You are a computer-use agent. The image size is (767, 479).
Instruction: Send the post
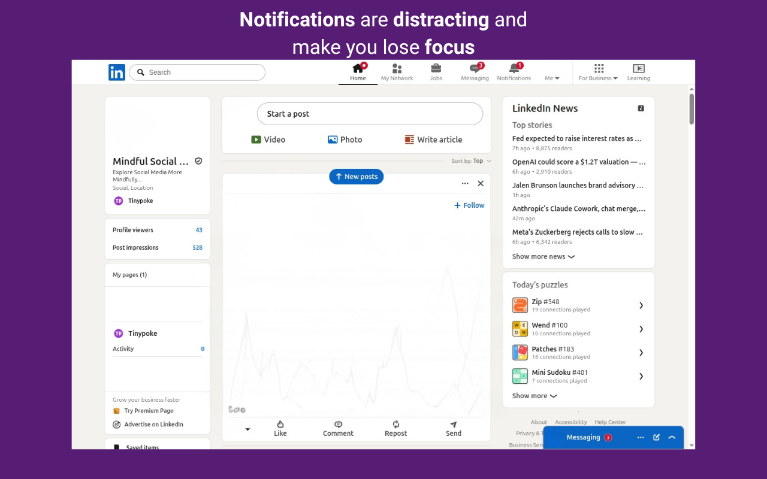tap(454, 429)
